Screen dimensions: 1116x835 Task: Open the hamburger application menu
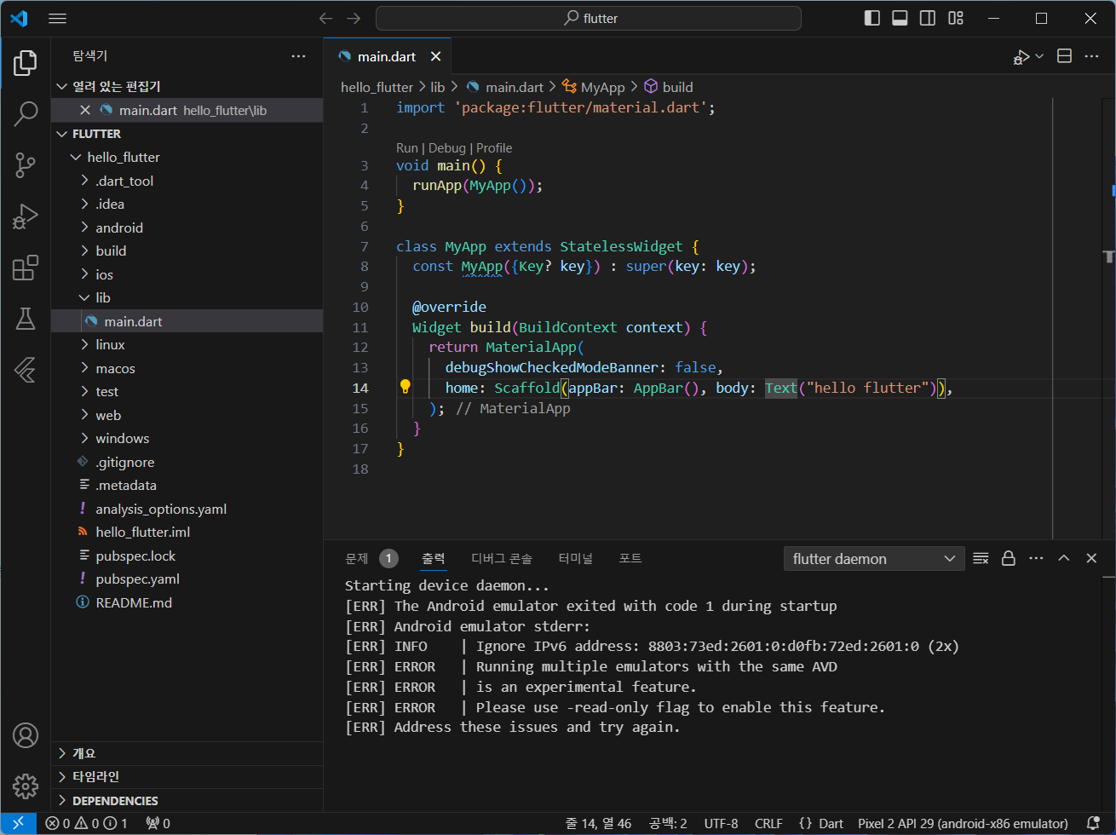[x=58, y=19]
